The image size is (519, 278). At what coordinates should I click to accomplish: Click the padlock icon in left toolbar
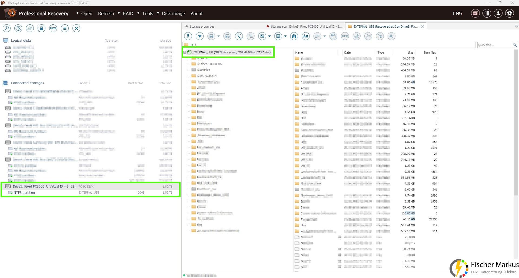(41, 28)
